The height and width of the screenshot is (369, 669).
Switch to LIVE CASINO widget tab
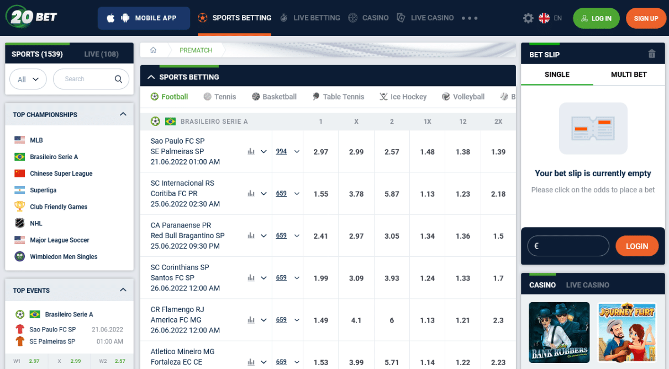coord(587,285)
